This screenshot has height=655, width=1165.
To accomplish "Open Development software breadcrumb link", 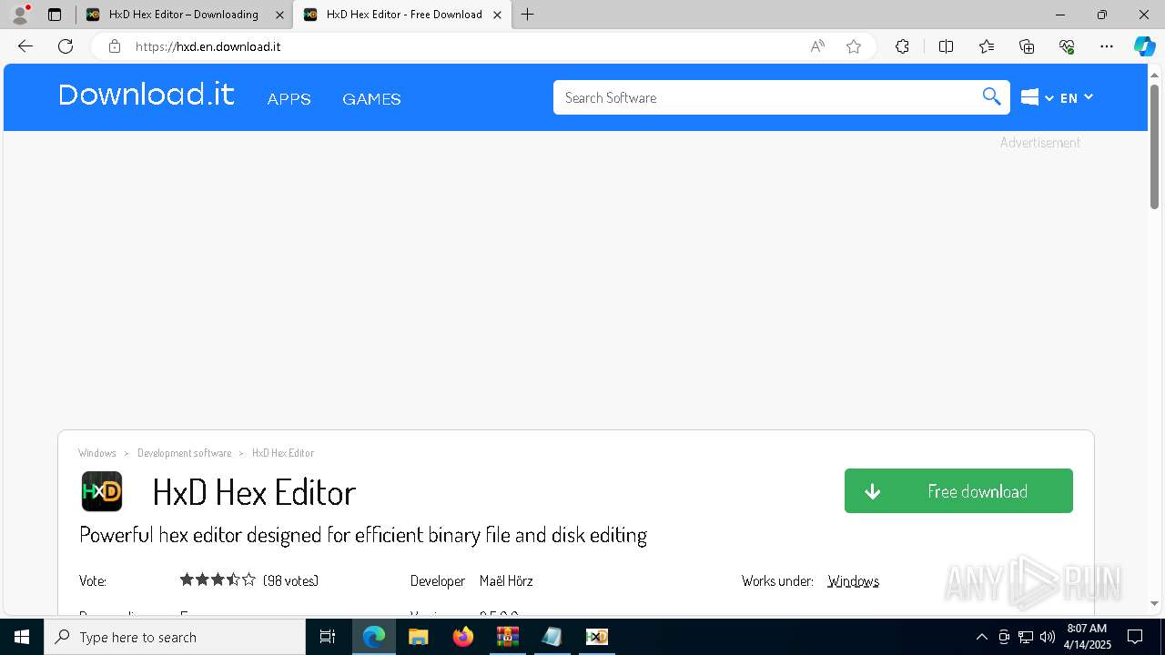I will coord(184,453).
